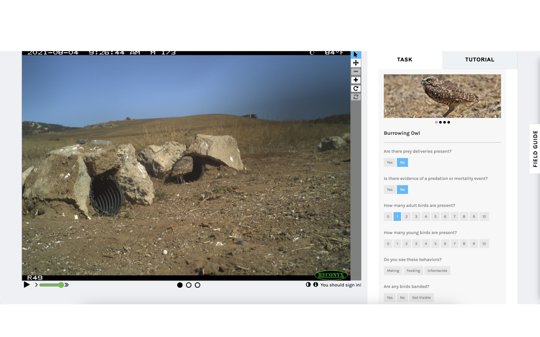Set young birds count to 7
This screenshot has height=337, width=540.
[454, 243]
